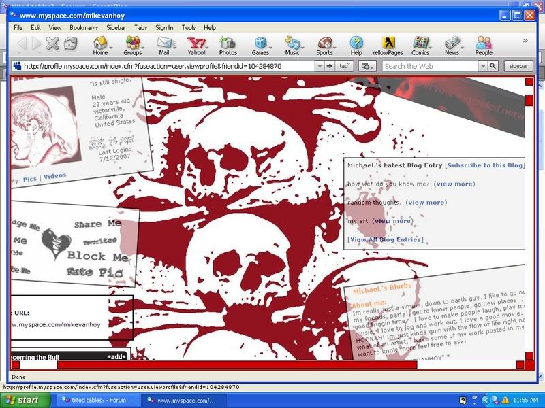Open the Bookmarks menu

tap(84, 28)
